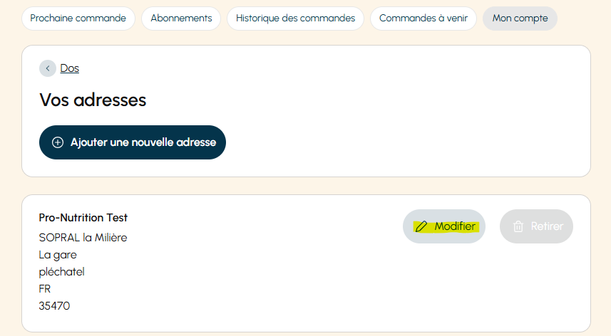Click the La gare address line
Viewport: 611px width, 336px height.
58,255
